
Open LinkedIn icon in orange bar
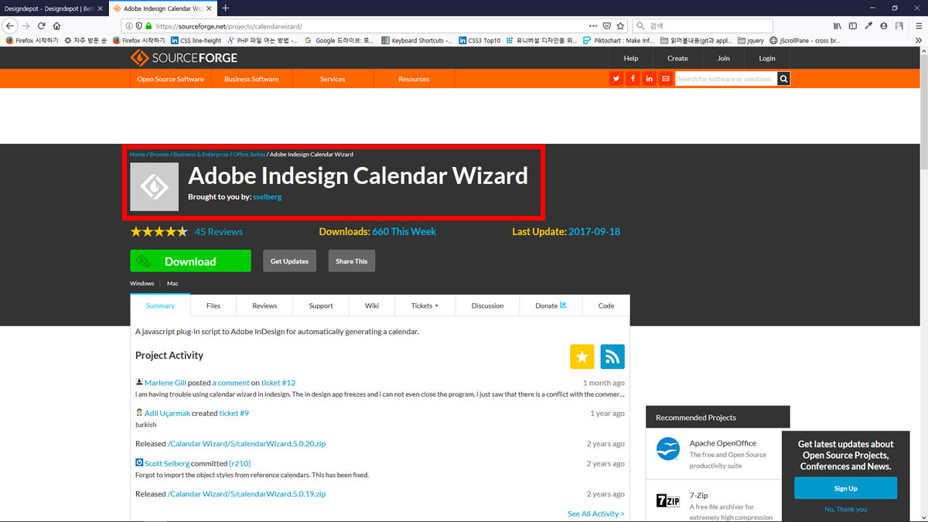(649, 79)
